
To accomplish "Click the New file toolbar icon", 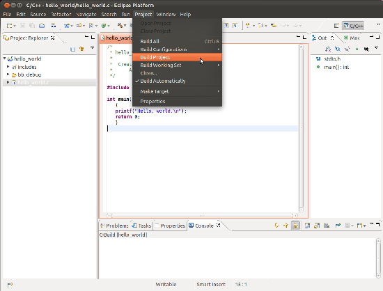I will [9, 25].
